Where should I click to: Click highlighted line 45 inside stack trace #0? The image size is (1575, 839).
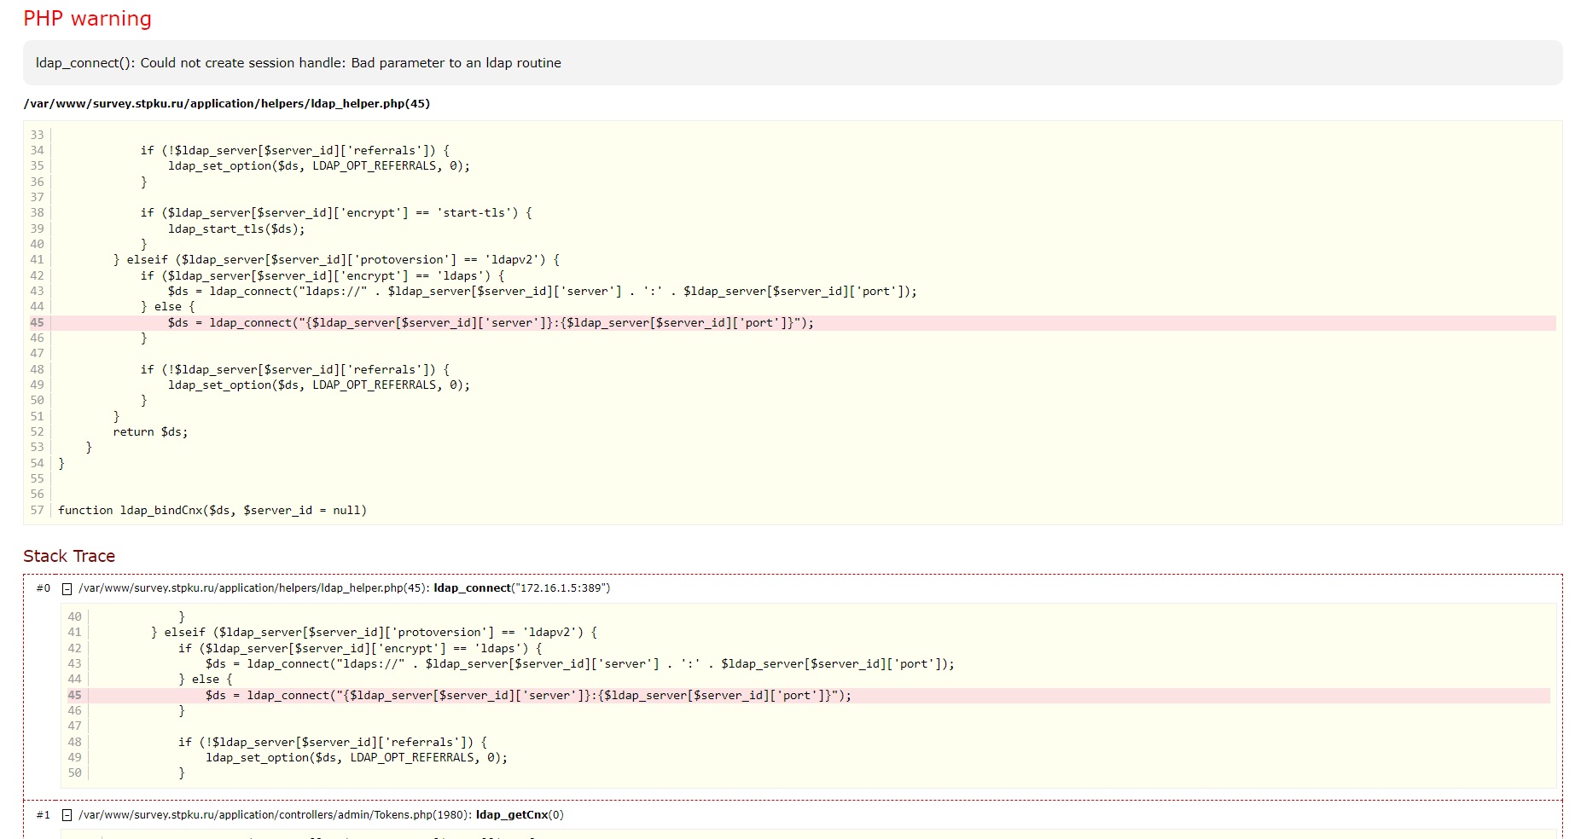528,696
